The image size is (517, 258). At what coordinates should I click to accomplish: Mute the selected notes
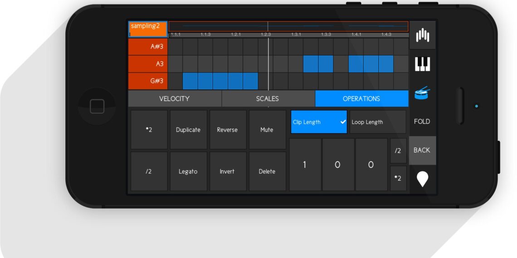point(267,130)
